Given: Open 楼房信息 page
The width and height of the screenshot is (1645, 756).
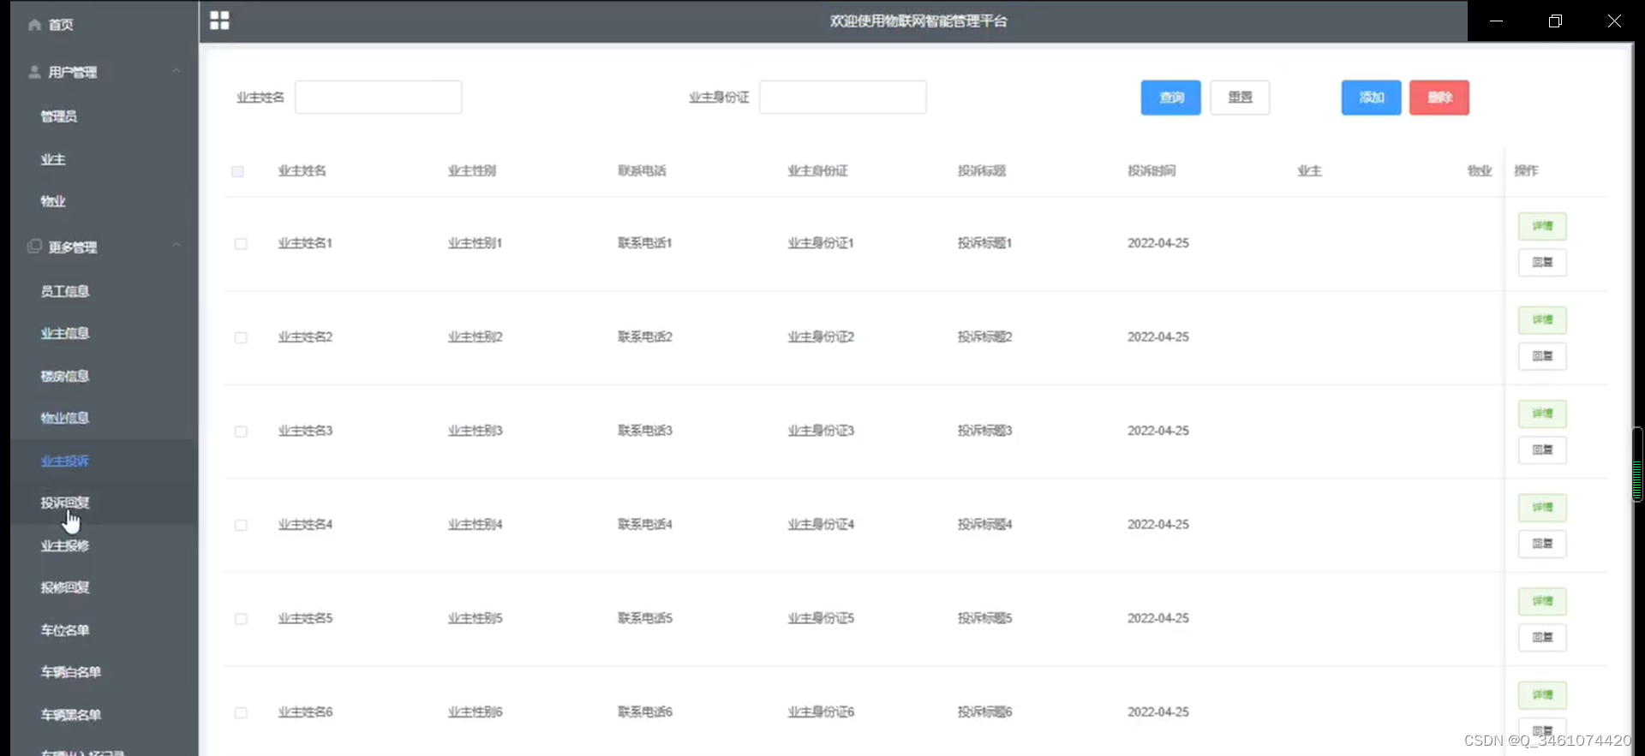Looking at the screenshot, I should pyautogui.click(x=65, y=376).
